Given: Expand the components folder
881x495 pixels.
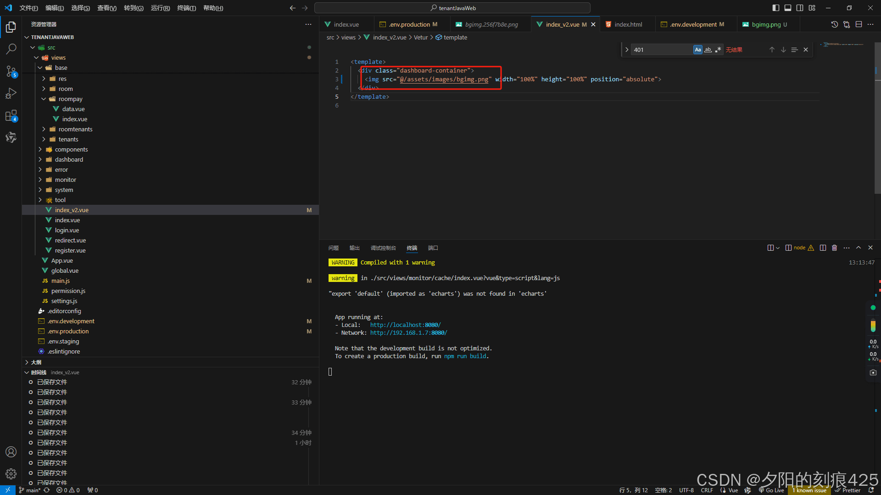Looking at the screenshot, I should 71,149.
